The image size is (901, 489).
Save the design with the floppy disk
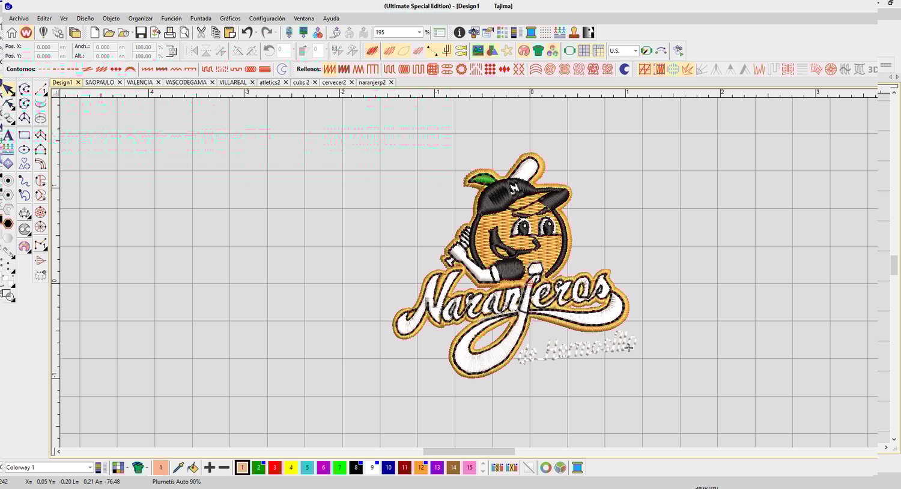click(x=141, y=32)
